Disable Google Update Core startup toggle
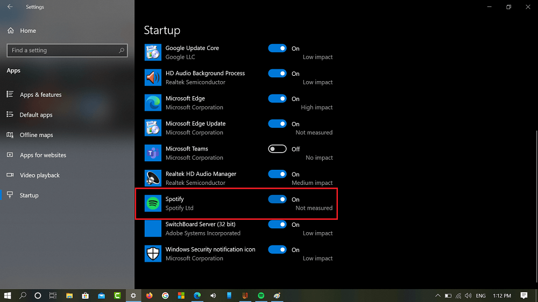 tap(277, 48)
